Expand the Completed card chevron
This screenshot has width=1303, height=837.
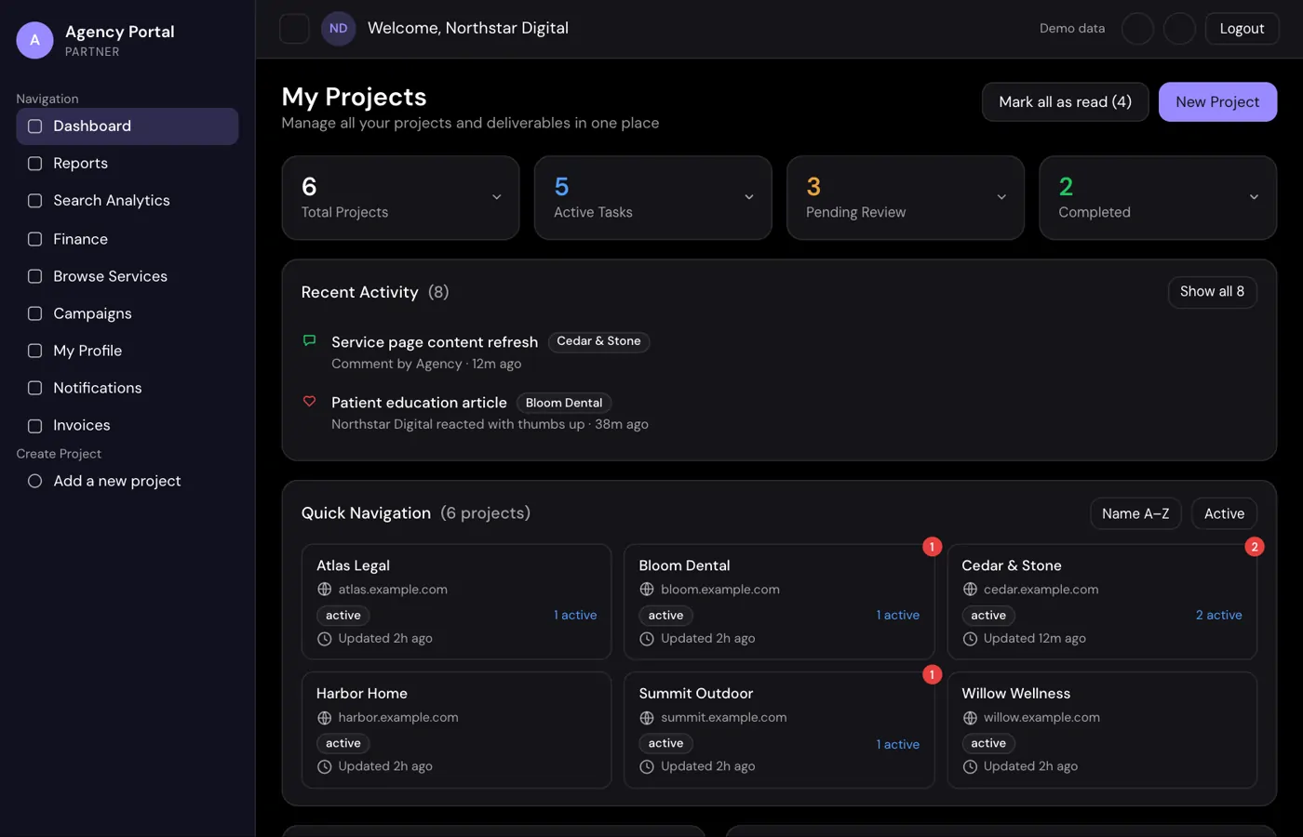pyautogui.click(x=1254, y=197)
